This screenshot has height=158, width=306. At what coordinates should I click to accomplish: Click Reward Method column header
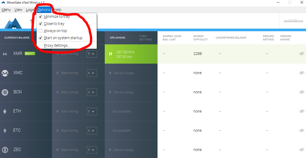[268, 38]
